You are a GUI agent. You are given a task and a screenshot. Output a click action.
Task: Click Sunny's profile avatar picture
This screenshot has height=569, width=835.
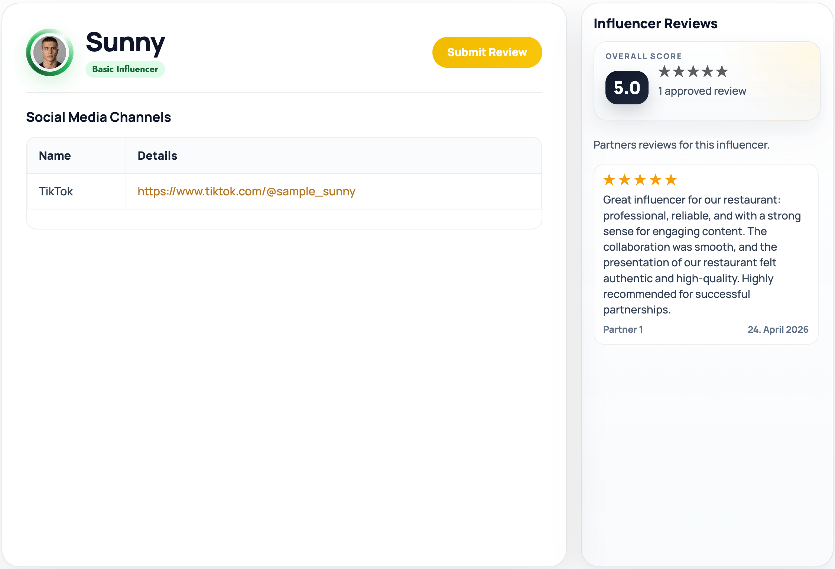tap(50, 52)
